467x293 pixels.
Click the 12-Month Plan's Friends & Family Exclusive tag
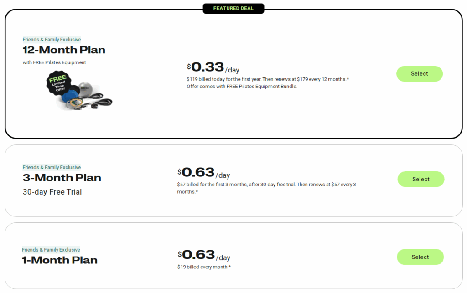click(52, 40)
